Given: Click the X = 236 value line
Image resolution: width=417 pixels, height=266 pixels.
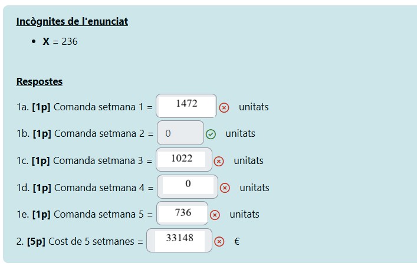Looking at the screenshot, I should (x=60, y=41).
